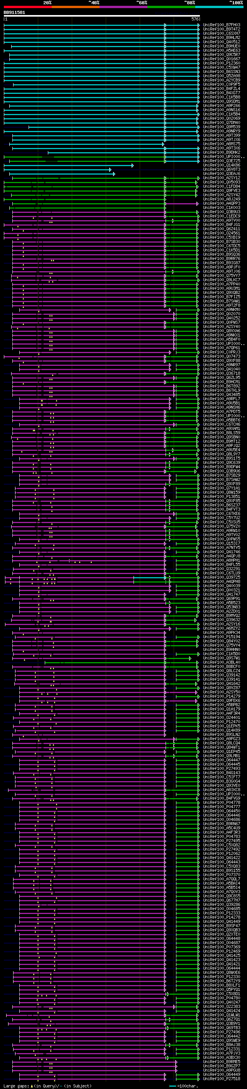Select hit UniRef100_B7SB30

pos(222,242)
